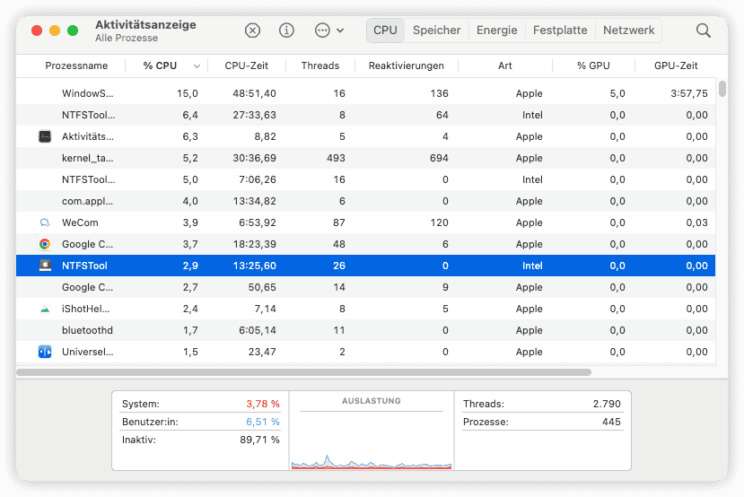Sort by the % GPU column header
Image resolution: width=744 pixels, height=497 pixels.
pos(593,65)
